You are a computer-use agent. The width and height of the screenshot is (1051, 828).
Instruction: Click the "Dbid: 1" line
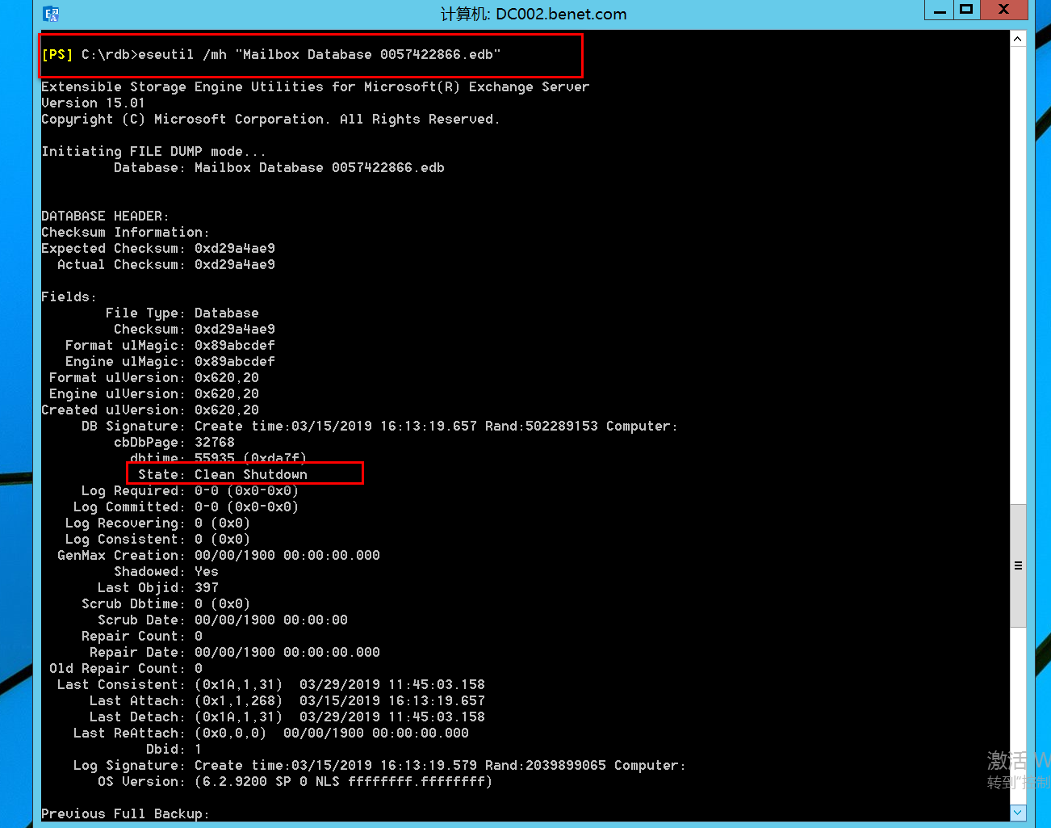point(174,749)
